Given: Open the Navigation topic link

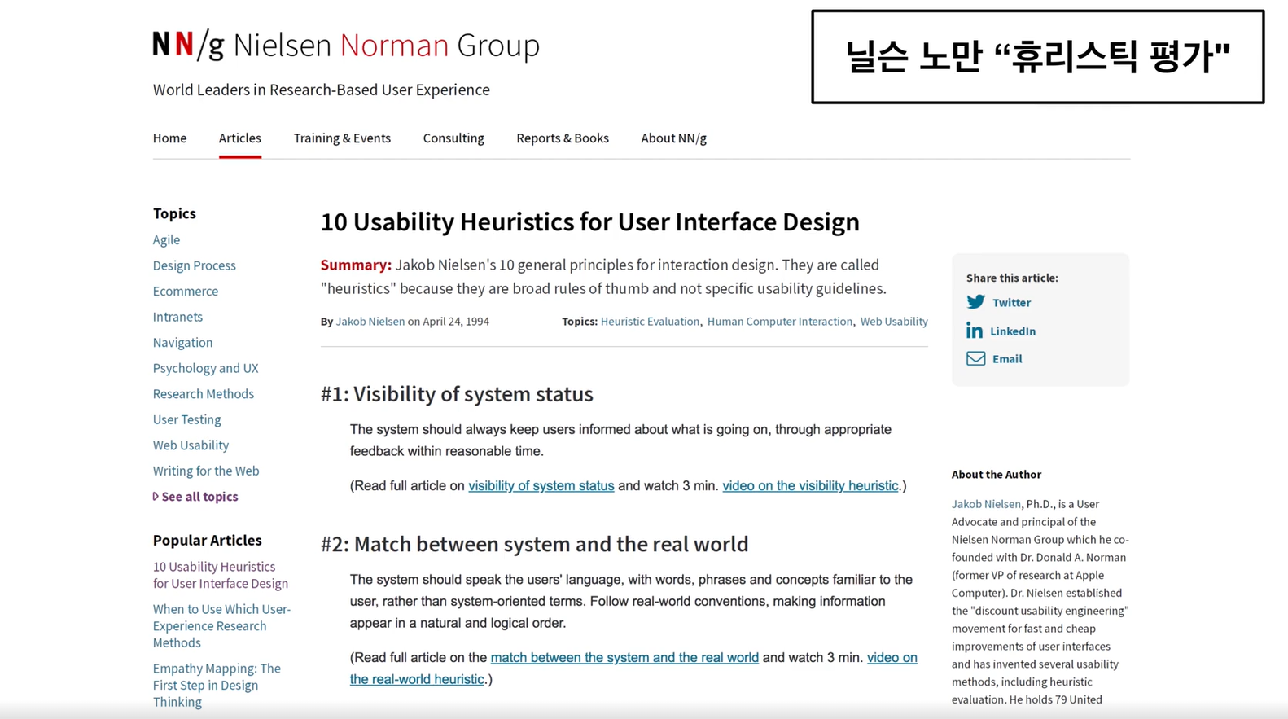Looking at the screenshot, I should click(182, 343).
